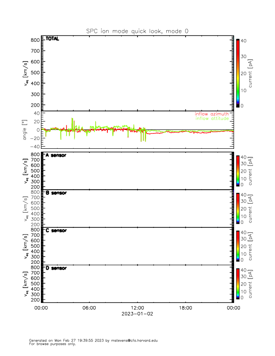Select the 'C sensor' panel label
This screenshot has width=275, height=356.
(56, 231)
